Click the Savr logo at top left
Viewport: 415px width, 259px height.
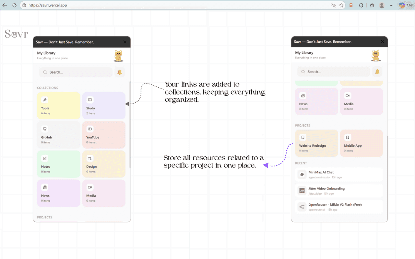17,34
